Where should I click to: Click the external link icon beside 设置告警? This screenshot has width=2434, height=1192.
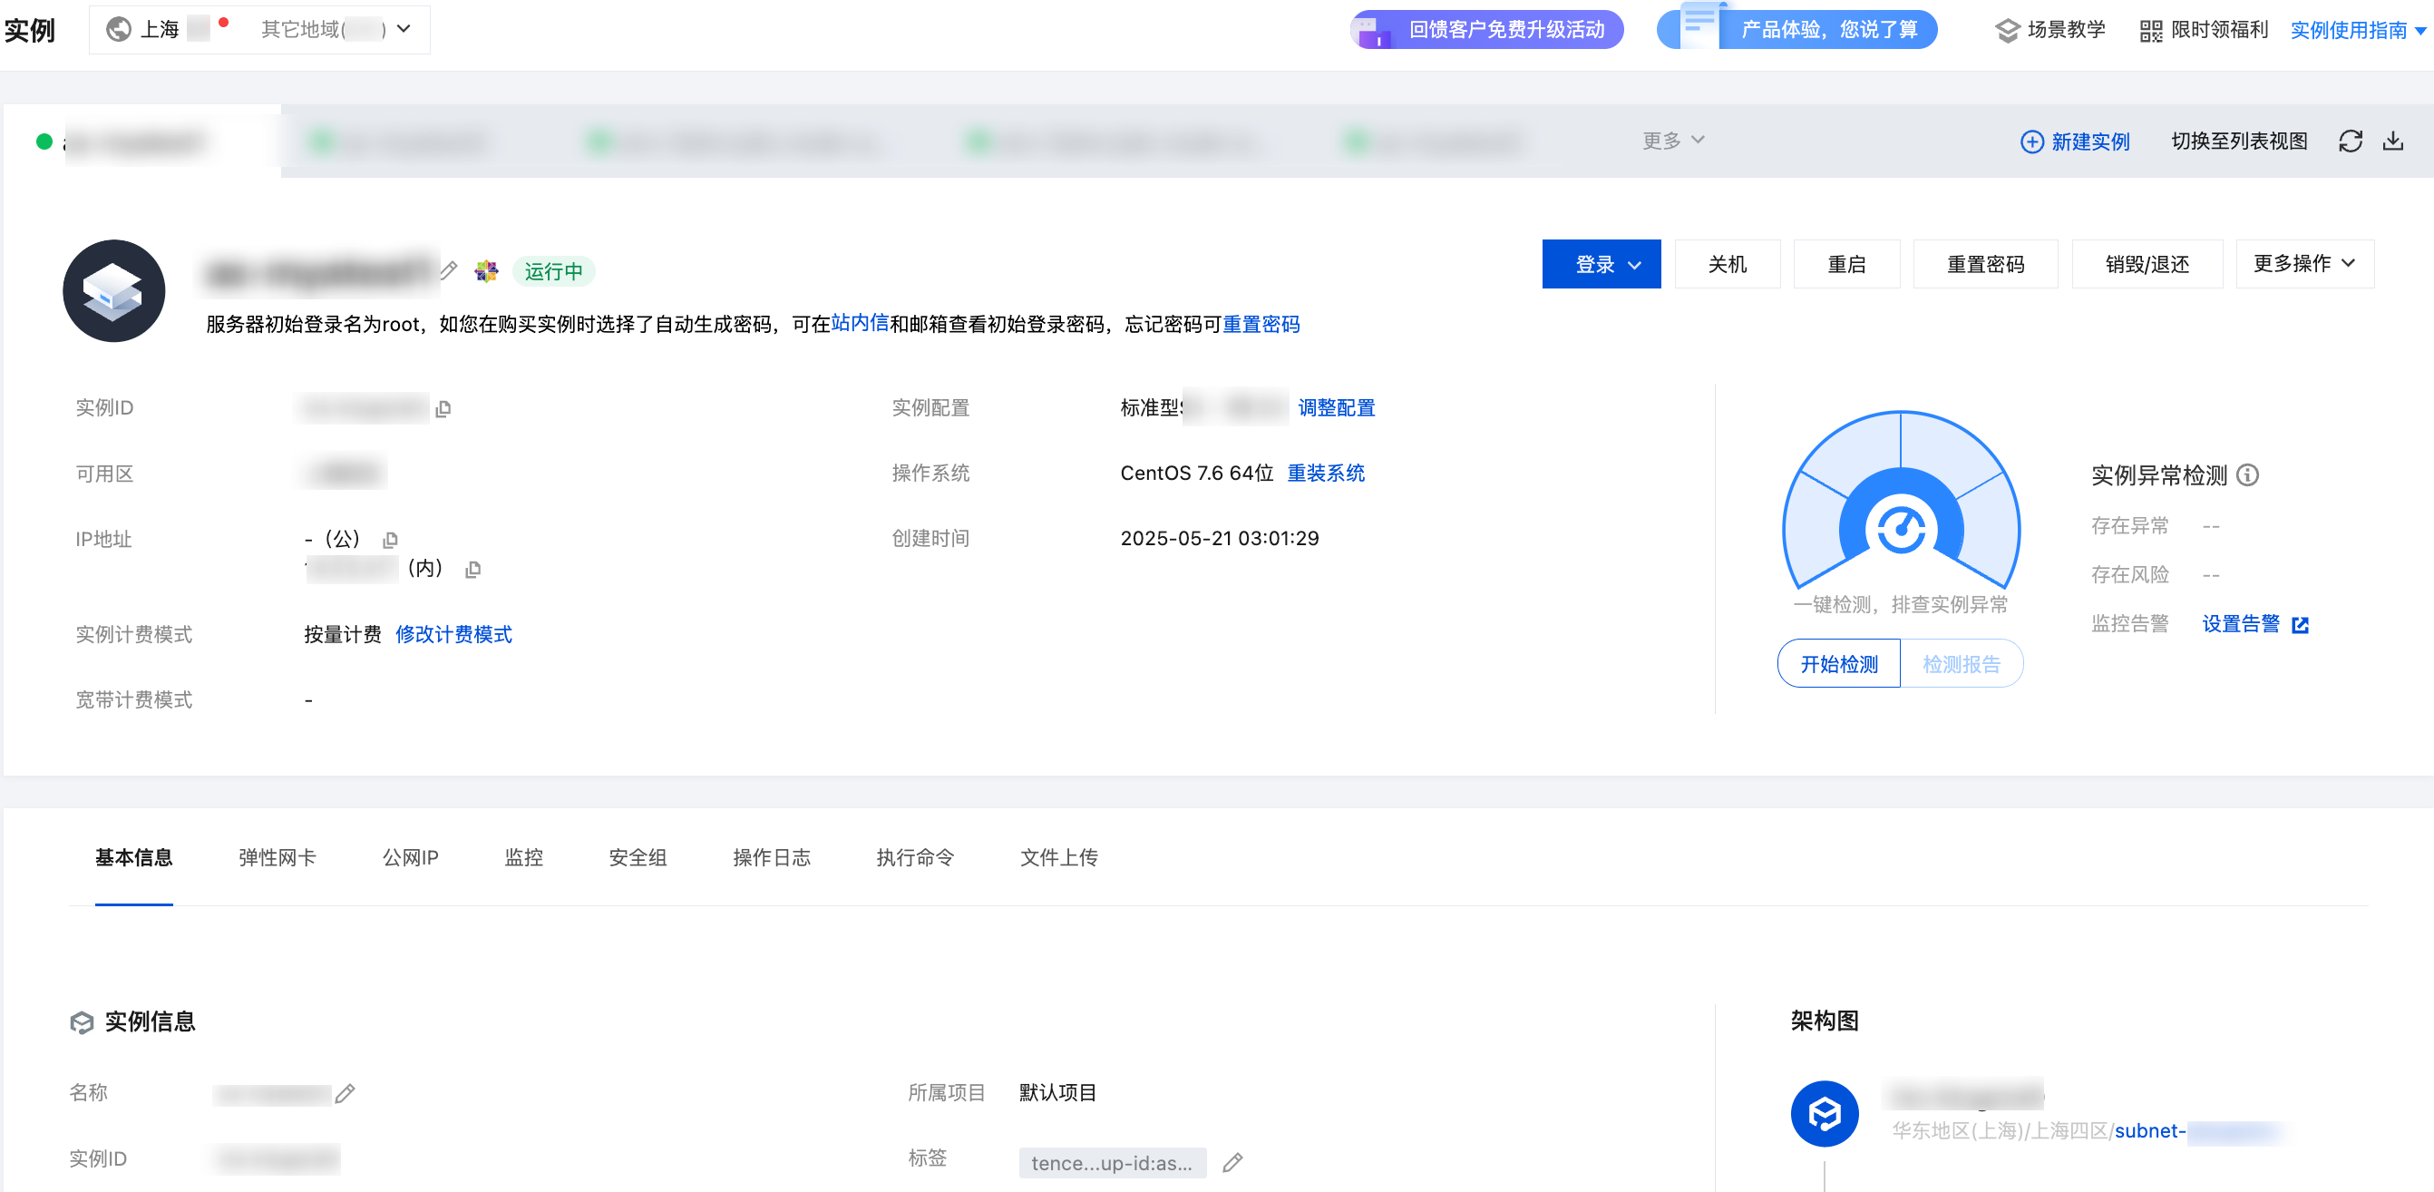(2301, 625)
